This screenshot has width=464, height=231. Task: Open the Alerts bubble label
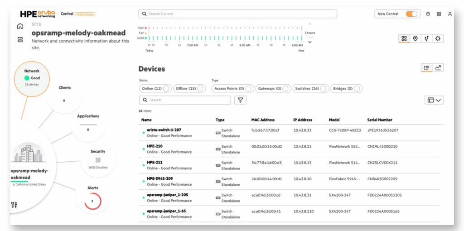coord(92,188)
